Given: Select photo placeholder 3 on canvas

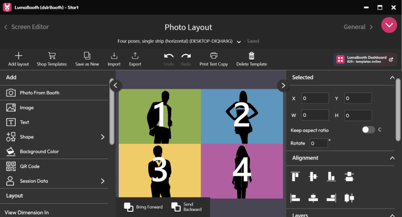Looking at the screenshot, I should [160, 170].
